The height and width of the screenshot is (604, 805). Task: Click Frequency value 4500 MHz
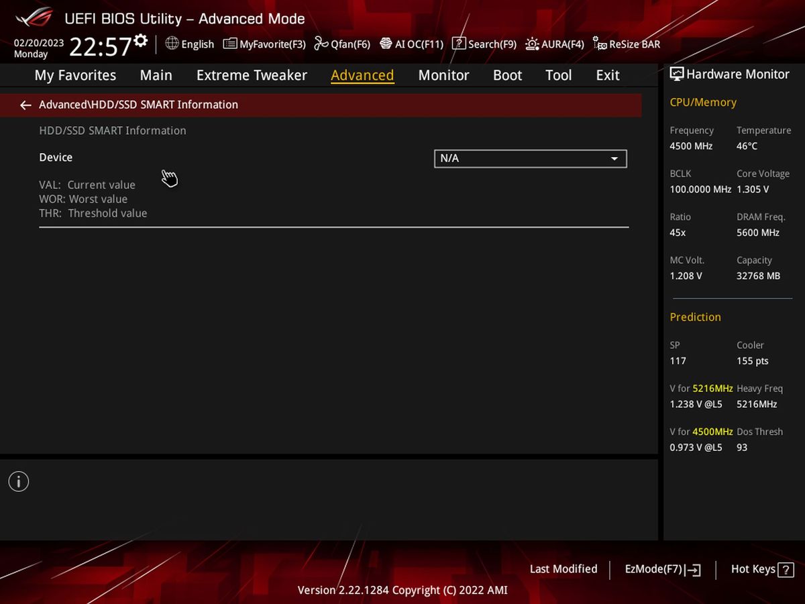pos(691,146)
